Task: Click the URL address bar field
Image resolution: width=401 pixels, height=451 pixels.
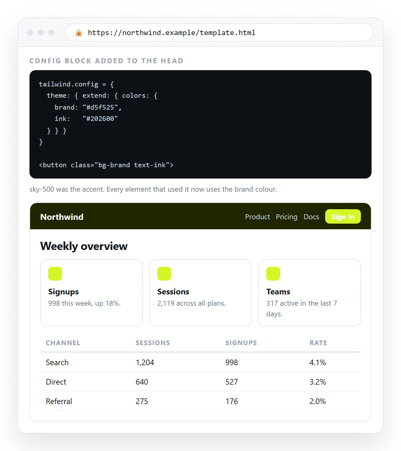Action: (219, 32)
